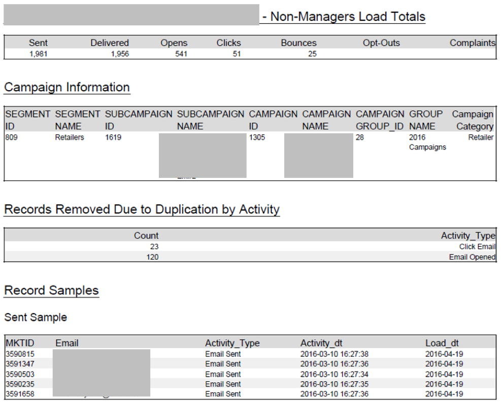501x404 pixels.
Task: Click the segment name Retailers
Action: coord(70,137)
